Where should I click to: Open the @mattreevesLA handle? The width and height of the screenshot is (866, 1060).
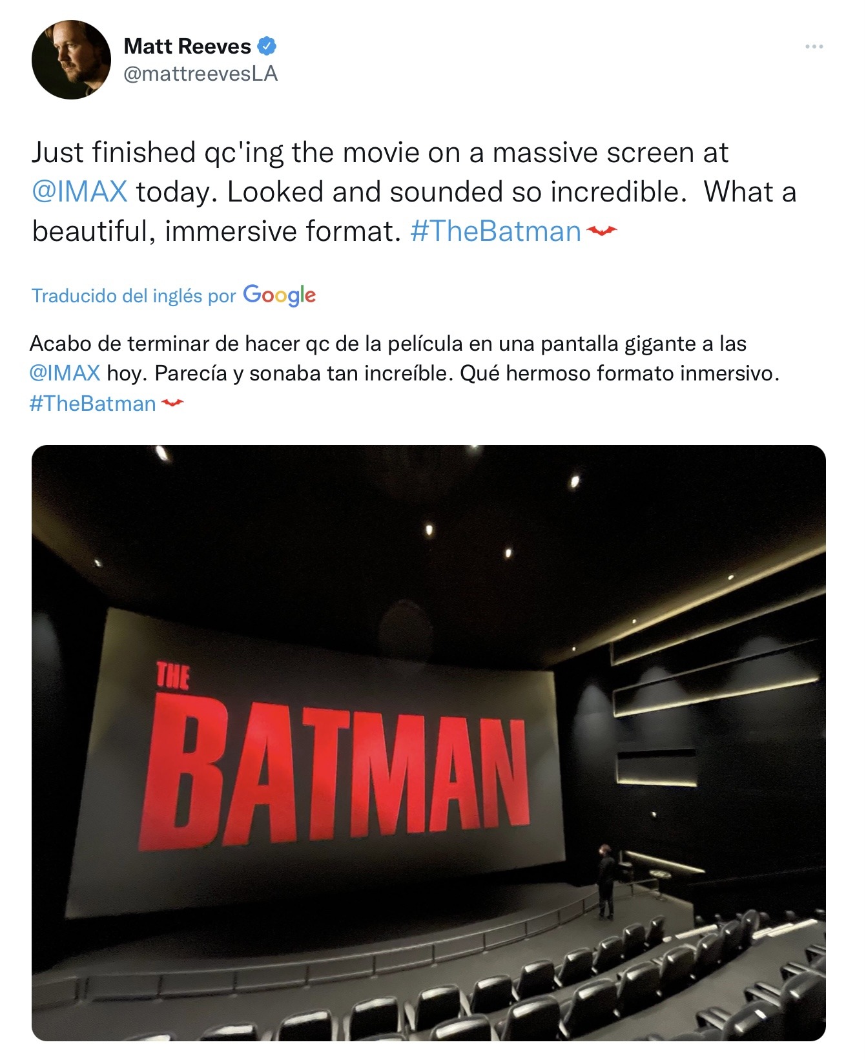tap(200, 74)
